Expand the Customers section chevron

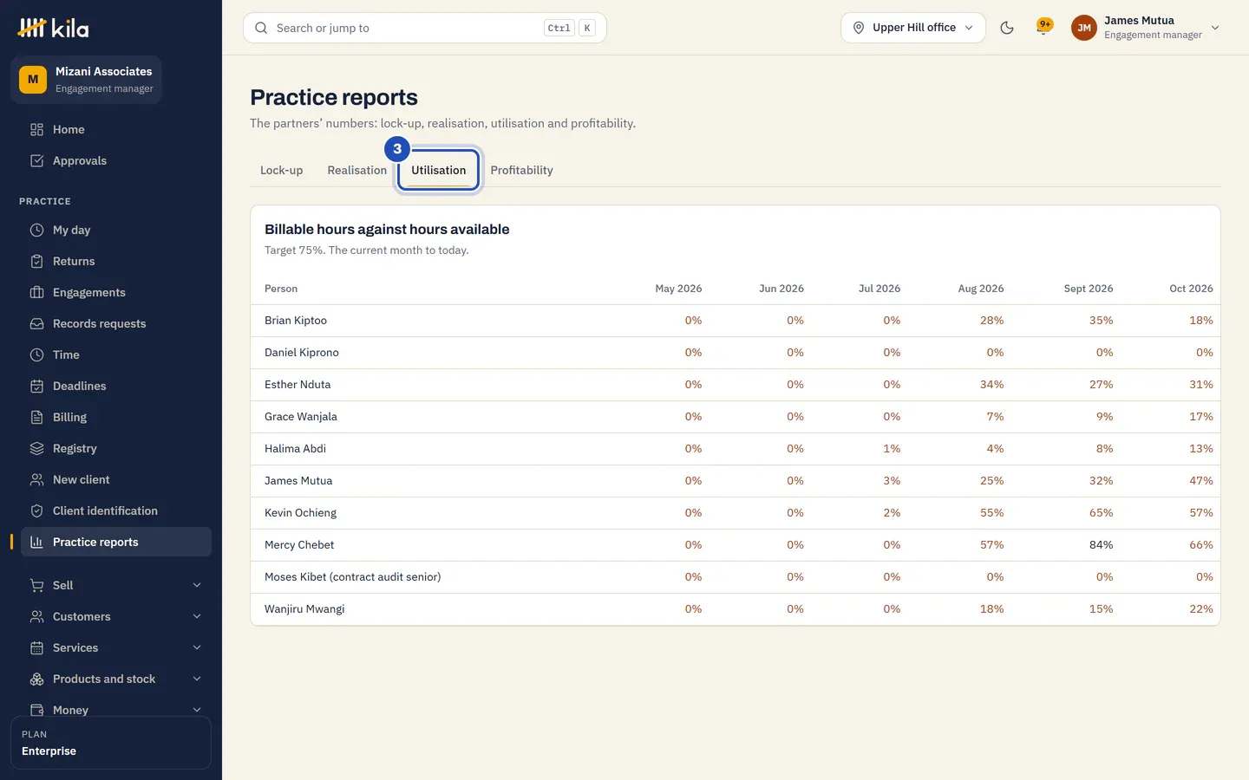197,616
